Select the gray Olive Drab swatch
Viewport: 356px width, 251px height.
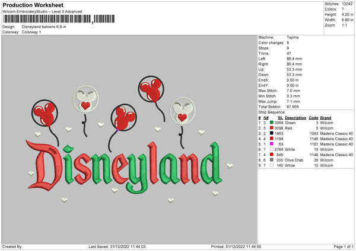271,160
